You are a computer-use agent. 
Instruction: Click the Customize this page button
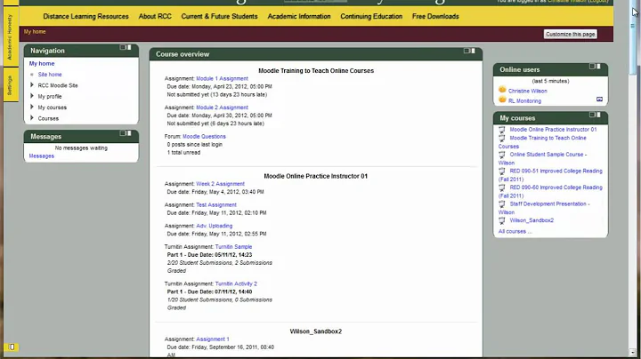(571, 35)
